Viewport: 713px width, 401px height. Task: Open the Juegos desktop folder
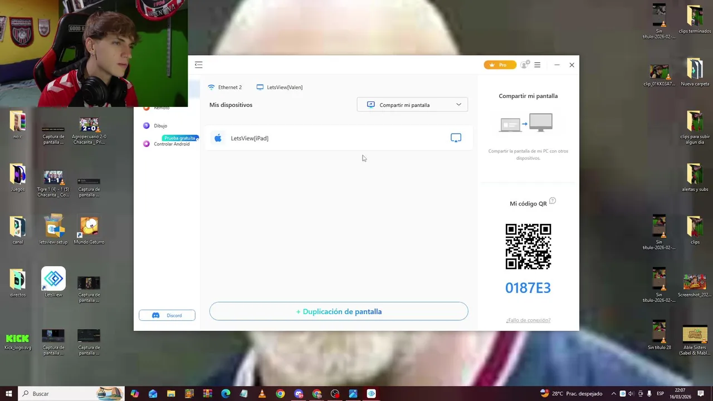click(18, 178)
